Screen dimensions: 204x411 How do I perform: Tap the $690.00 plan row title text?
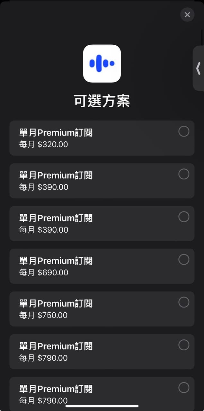pos(56,260)
